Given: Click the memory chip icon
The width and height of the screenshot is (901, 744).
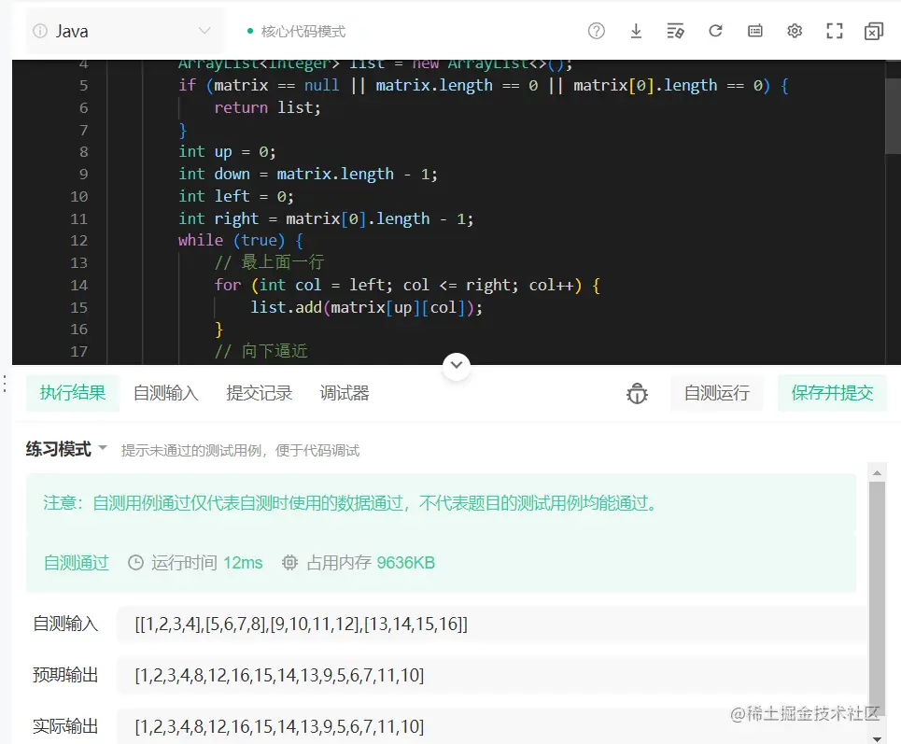Looking at the screenshot, I should point(289,563).
